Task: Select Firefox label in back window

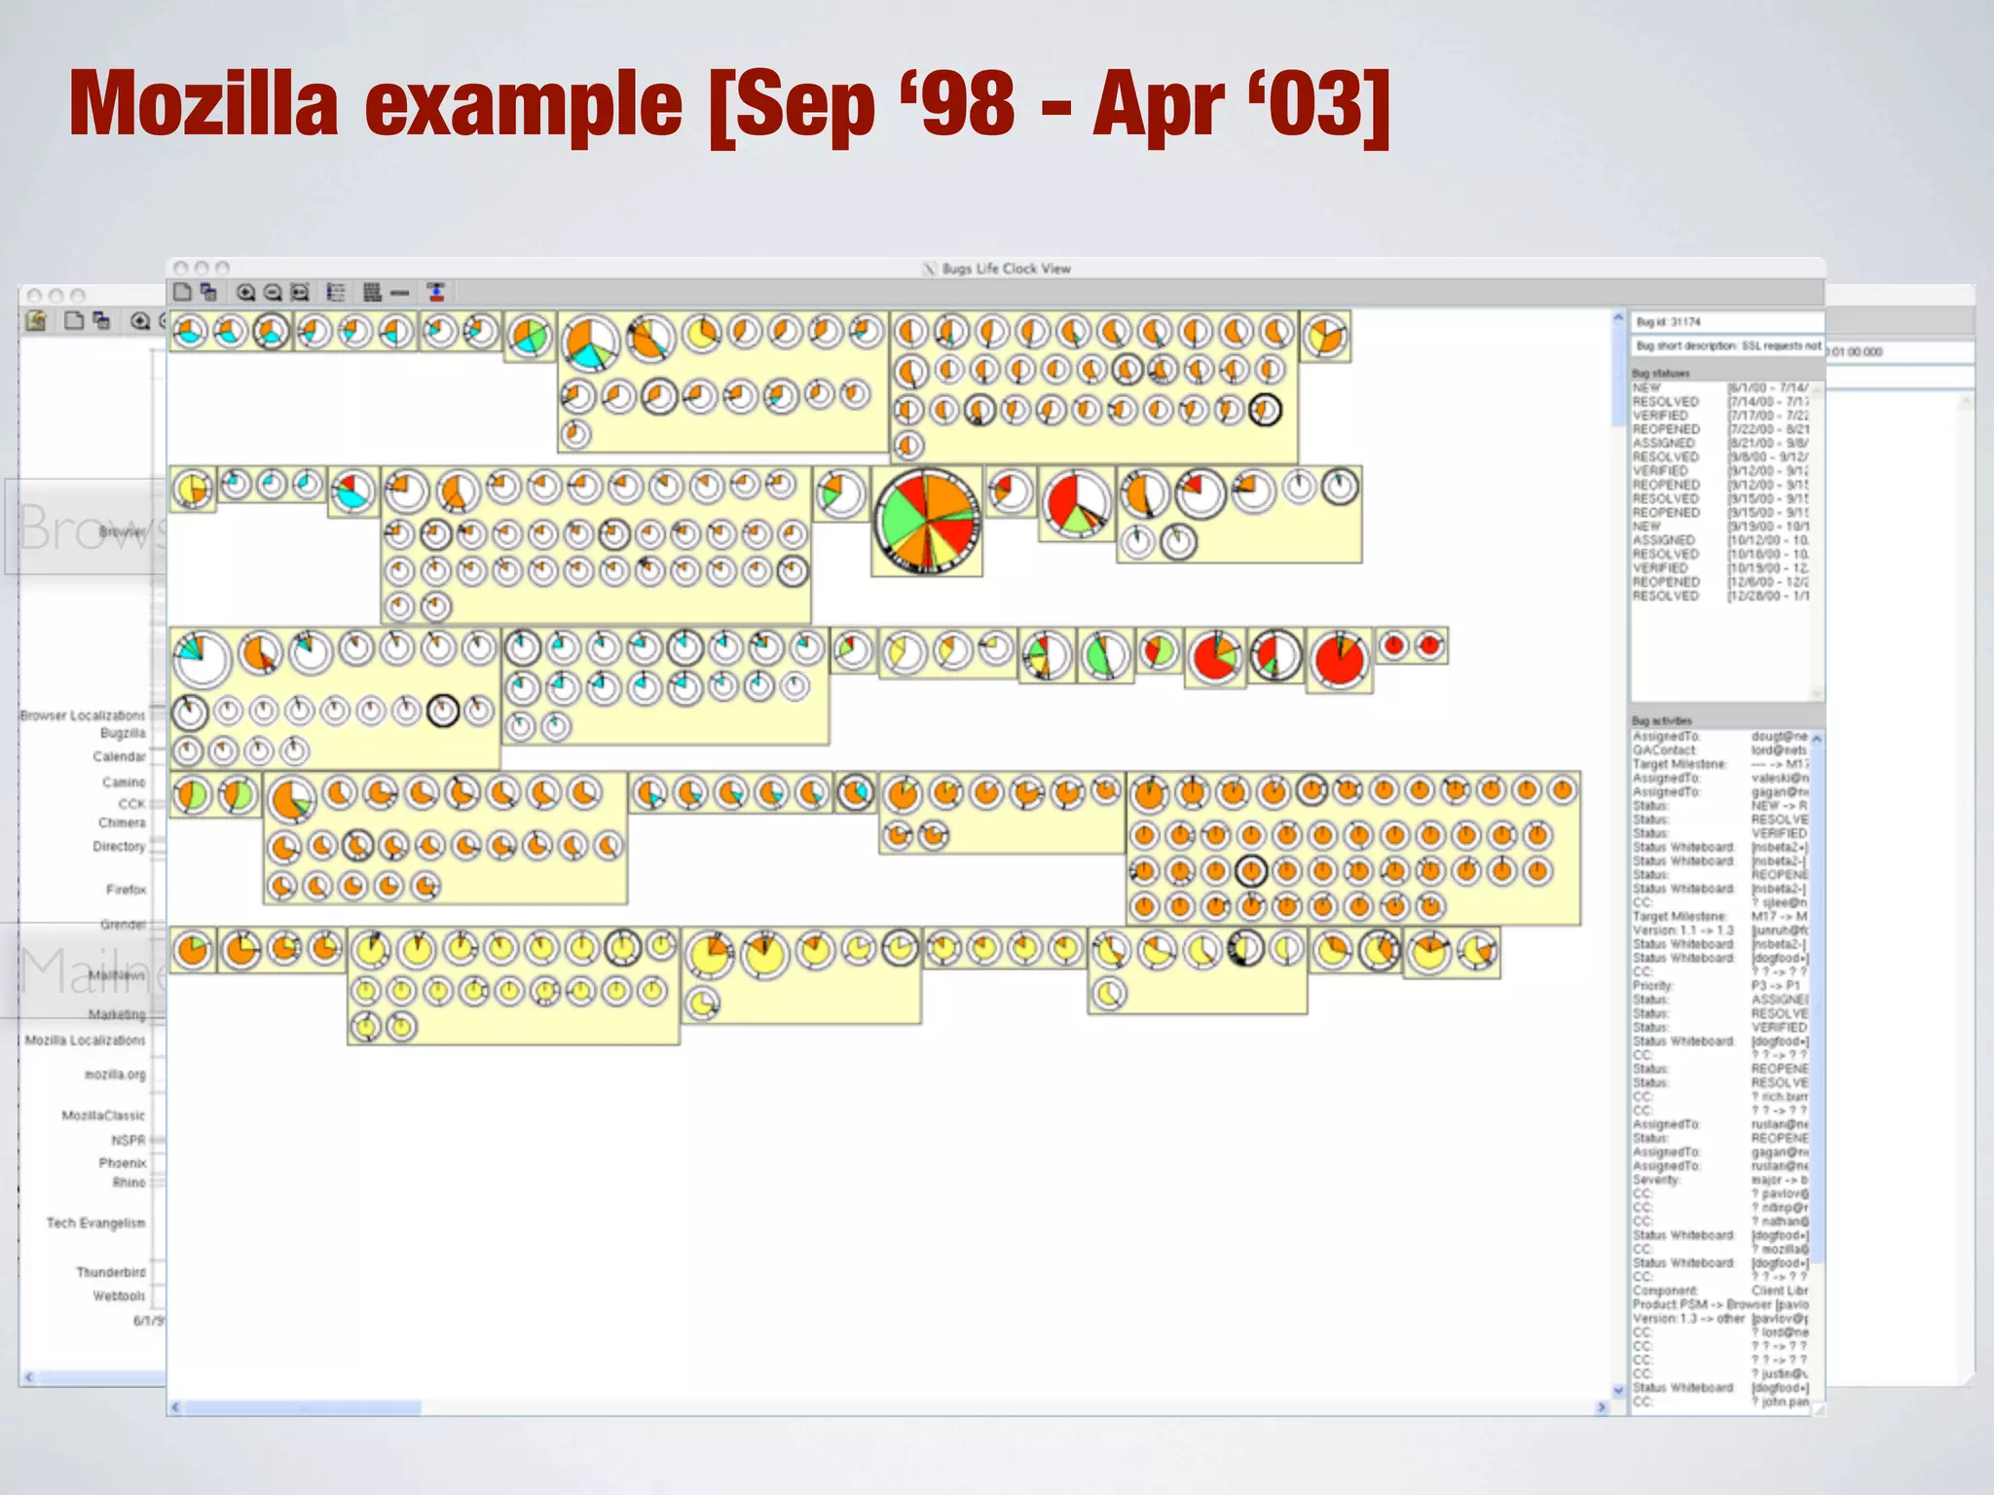Action: tap(126, 890)
